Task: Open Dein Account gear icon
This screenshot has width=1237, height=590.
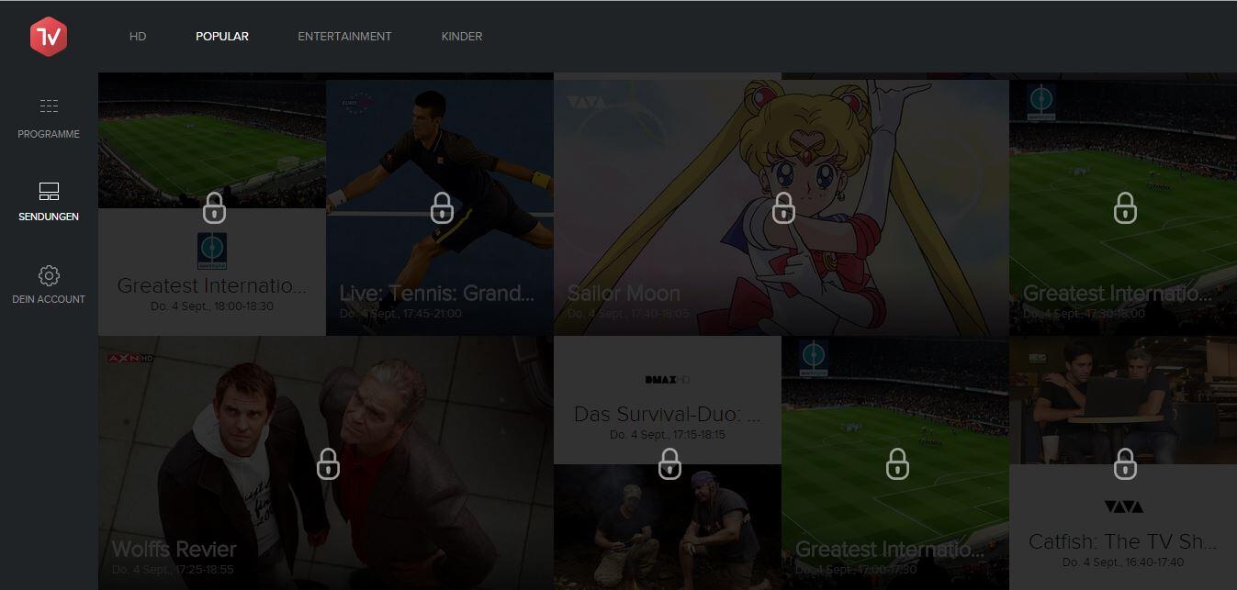Action: click(x=49, y=275)
